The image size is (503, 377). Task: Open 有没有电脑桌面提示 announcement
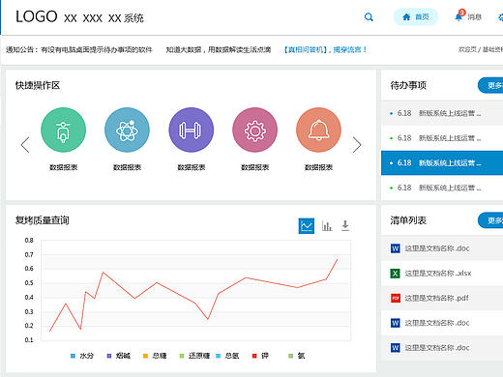coord(97,49)
